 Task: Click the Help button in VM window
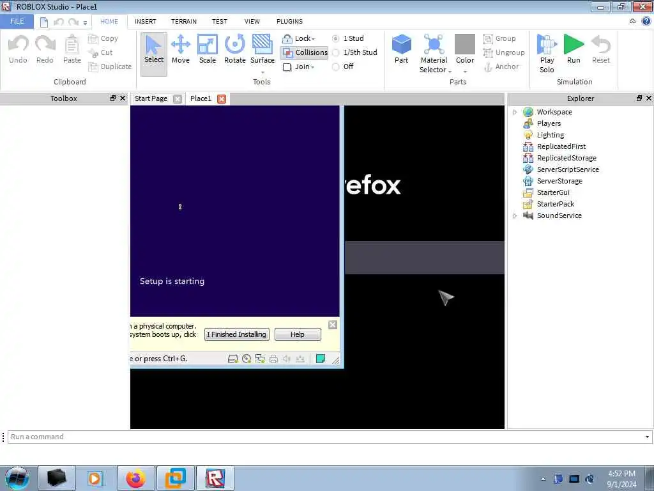coord(298,334)
